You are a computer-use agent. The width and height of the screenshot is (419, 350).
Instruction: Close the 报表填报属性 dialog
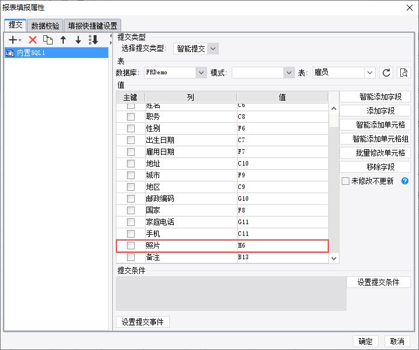(410, 8)
